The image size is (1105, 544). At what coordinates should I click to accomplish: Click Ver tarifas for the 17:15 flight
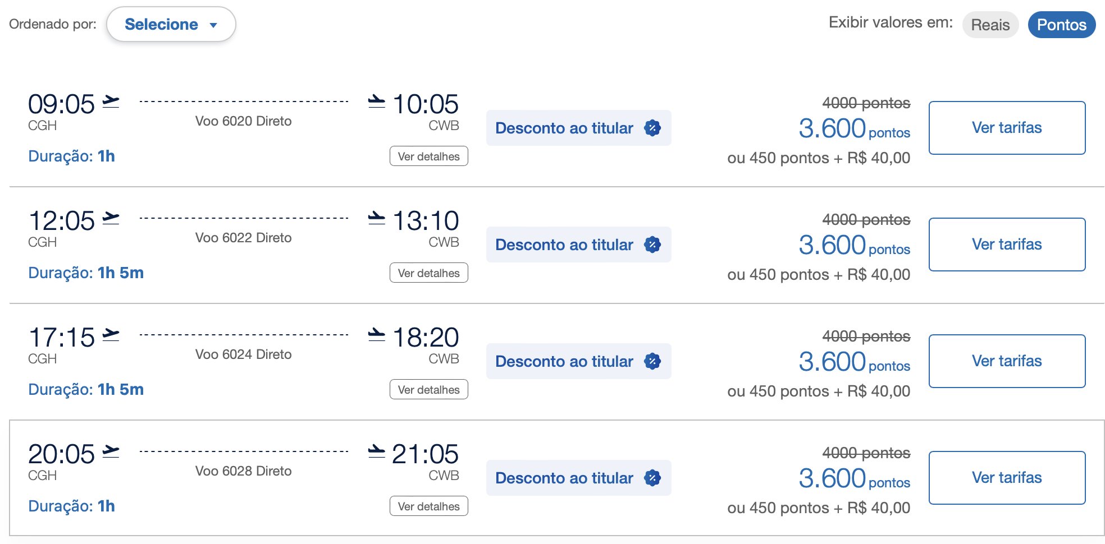click(1007, 361)
